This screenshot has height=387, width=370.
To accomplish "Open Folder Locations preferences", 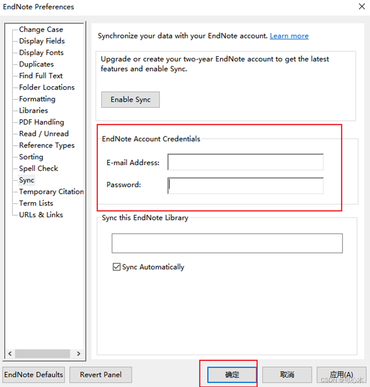I will [x=47, y=87].
